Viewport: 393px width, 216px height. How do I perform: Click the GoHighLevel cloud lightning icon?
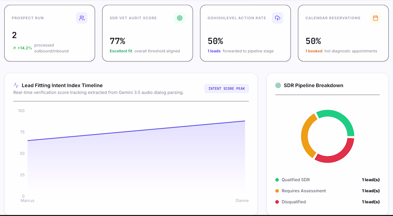pyautogui.click(x=278, y=18)
